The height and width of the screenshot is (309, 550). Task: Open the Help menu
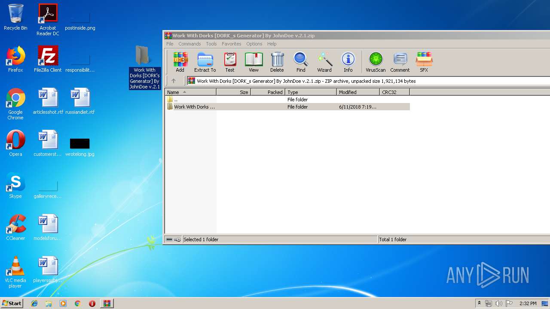coord(272,44)
